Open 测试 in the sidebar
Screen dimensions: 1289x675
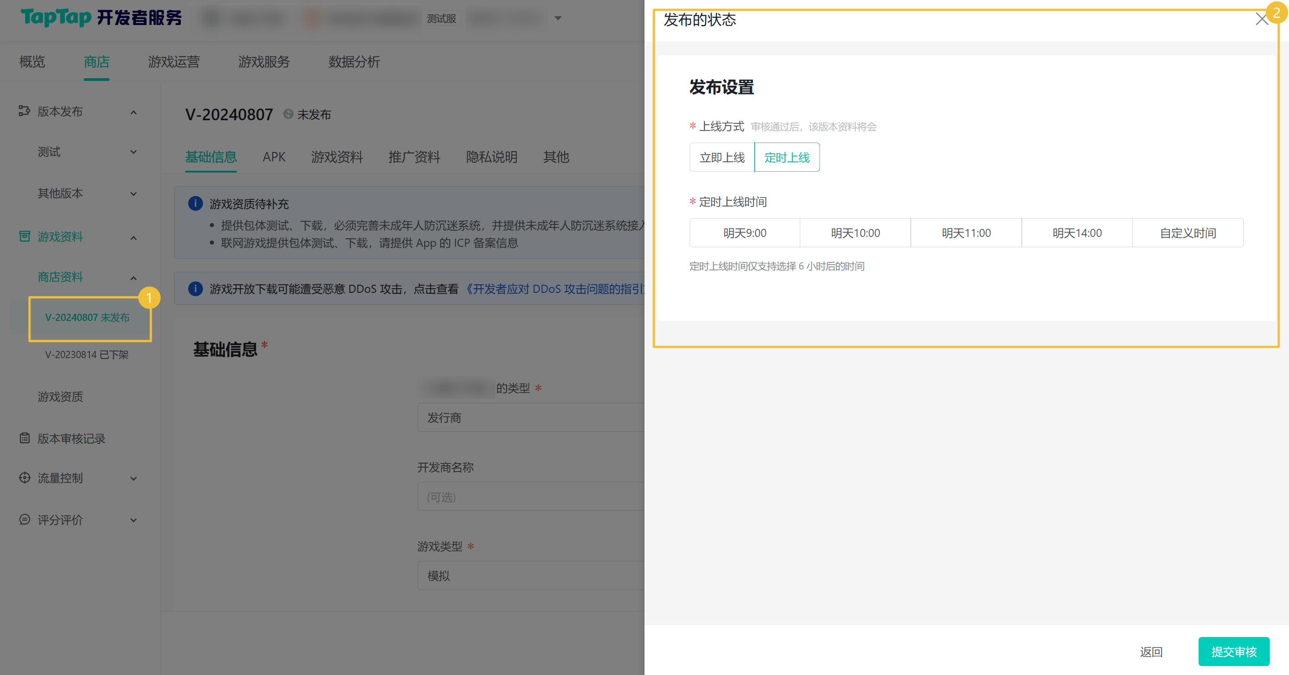point(48,152)
